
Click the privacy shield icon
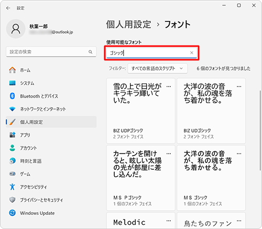click(x=12, y=200)
